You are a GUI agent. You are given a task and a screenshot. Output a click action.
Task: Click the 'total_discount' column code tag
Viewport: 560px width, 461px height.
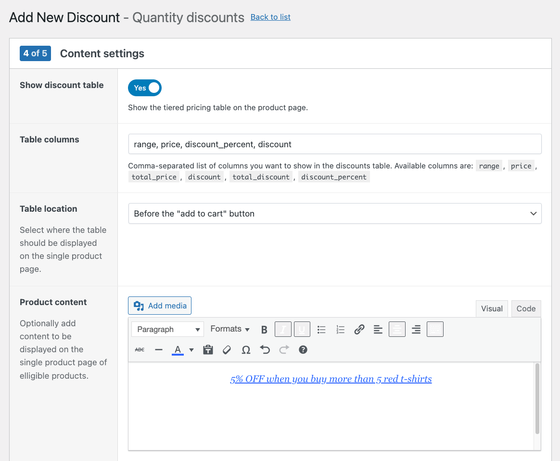pos(261,177)
